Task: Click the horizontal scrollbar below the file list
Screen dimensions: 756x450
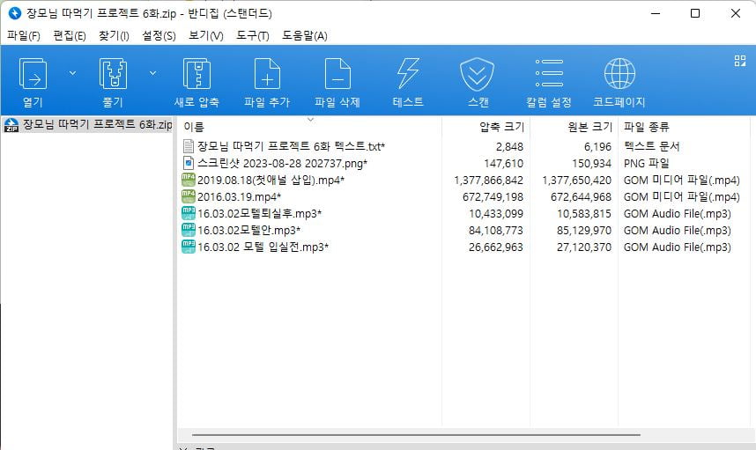Action: [416, 434]
